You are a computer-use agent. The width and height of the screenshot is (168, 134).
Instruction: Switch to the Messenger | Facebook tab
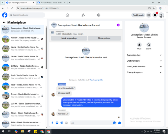coord(20,3)
